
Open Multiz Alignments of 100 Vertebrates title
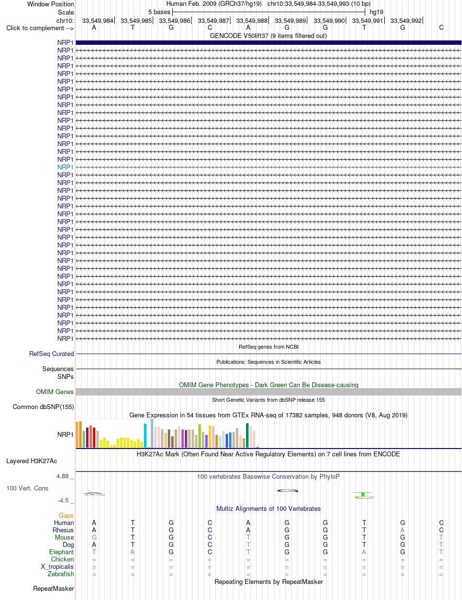(x=268, y=508)
